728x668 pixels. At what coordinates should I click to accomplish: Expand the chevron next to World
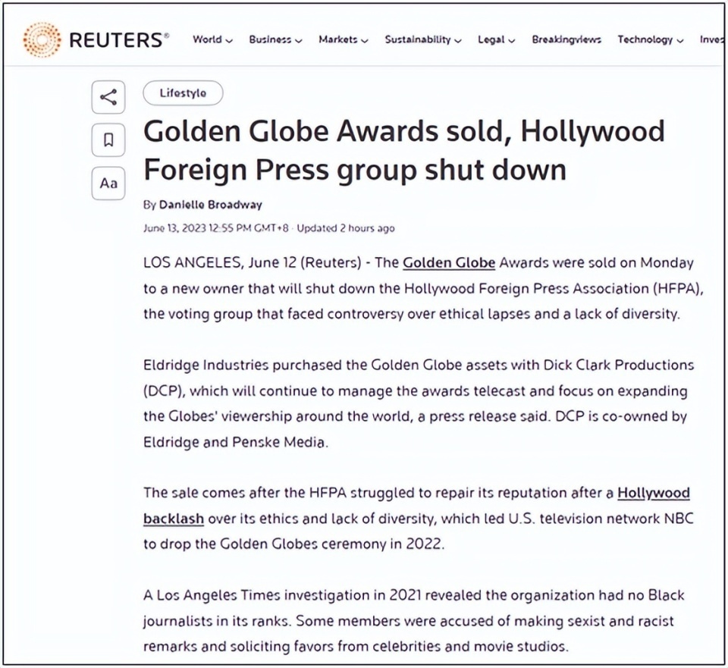coord(229,41)
